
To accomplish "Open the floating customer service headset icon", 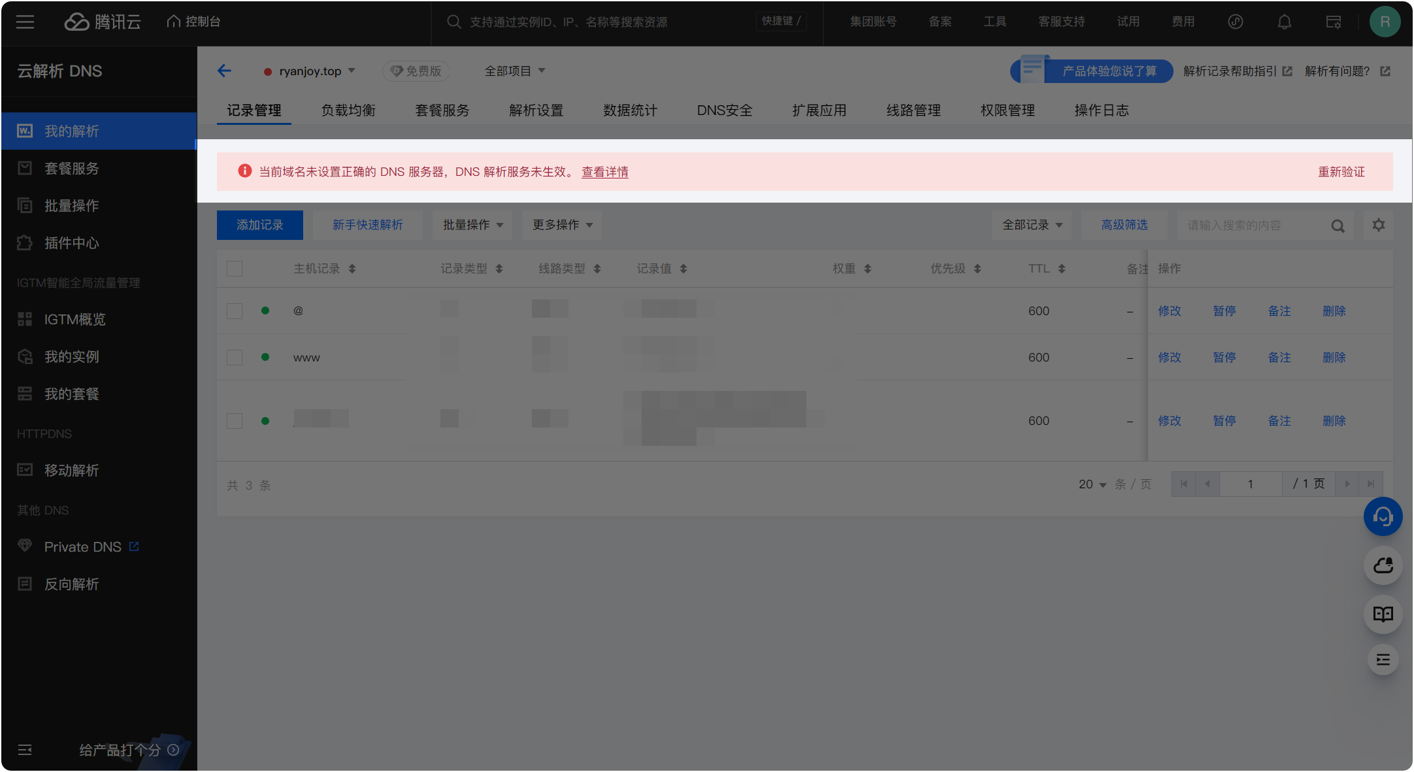I will (x=1383, y=516).
